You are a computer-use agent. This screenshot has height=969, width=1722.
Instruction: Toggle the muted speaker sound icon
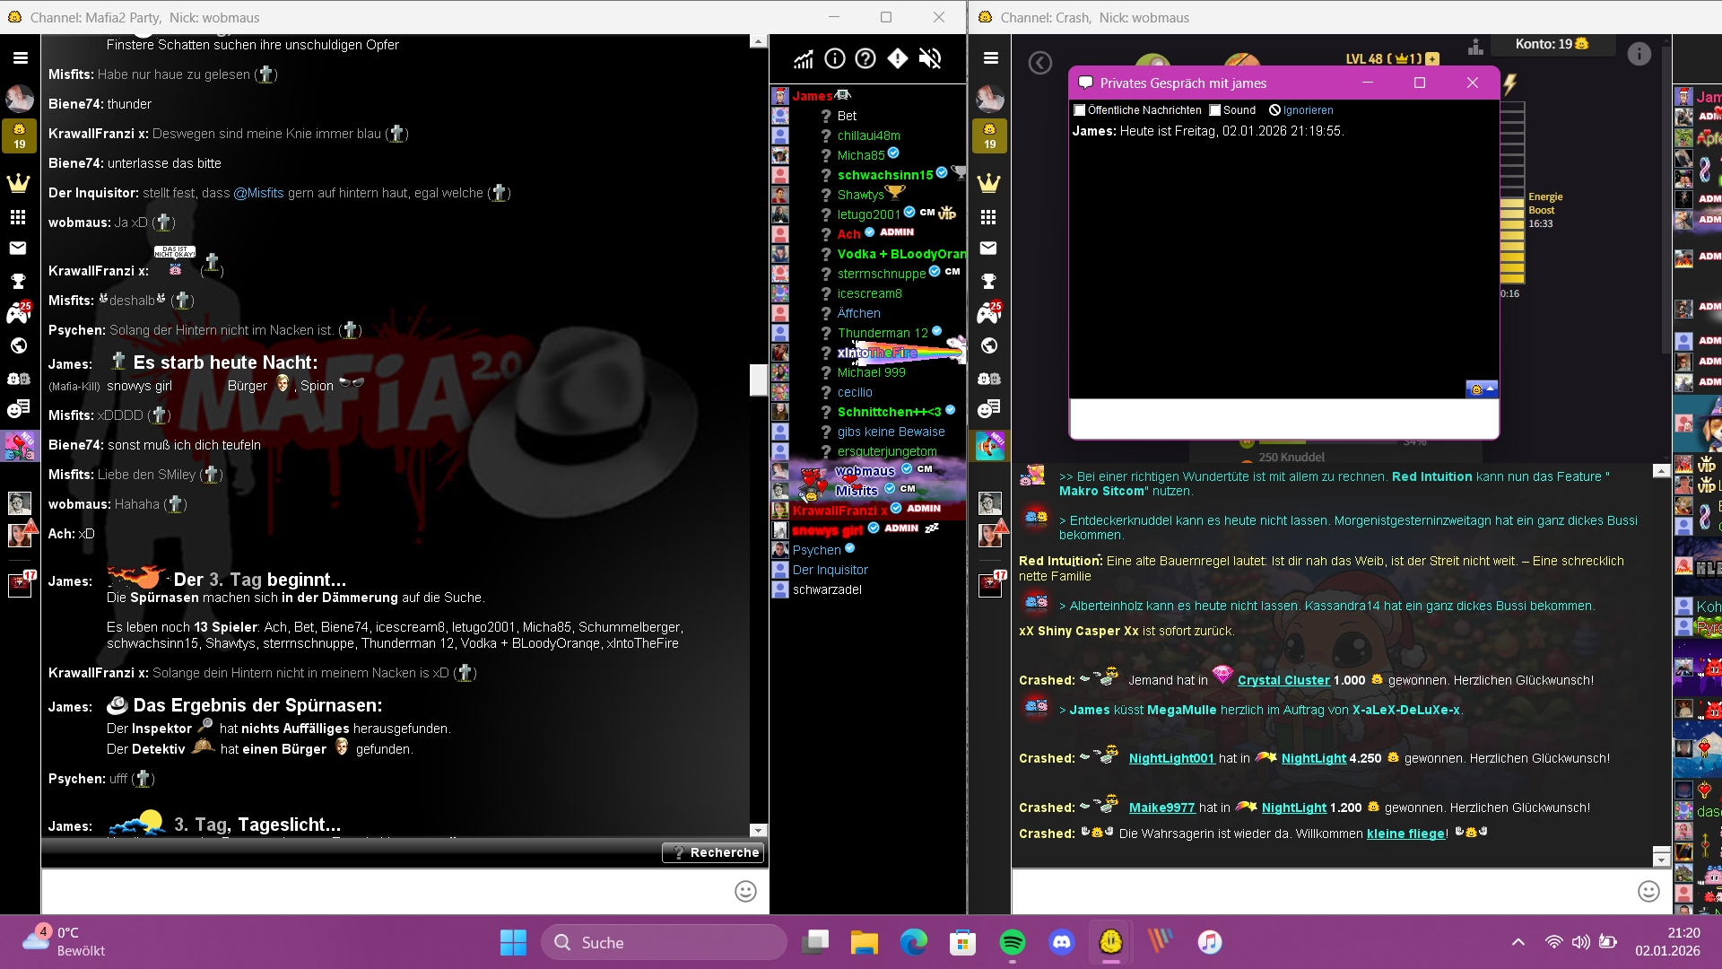click(x=930, y=59)
